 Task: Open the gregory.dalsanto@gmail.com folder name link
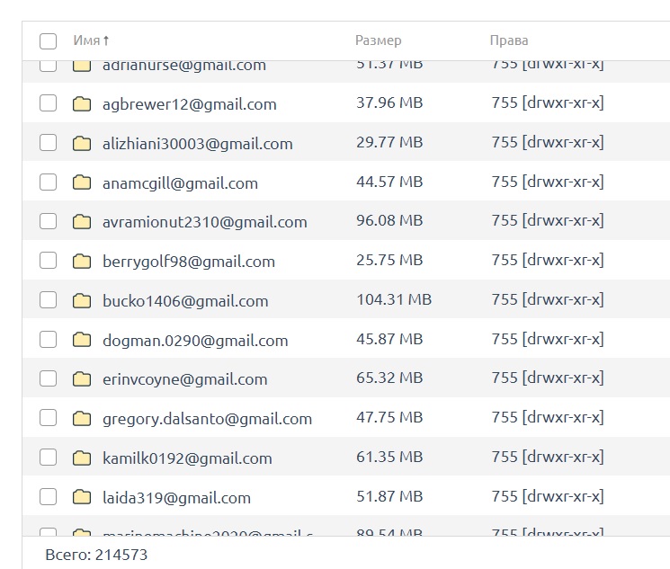[207, 419]
